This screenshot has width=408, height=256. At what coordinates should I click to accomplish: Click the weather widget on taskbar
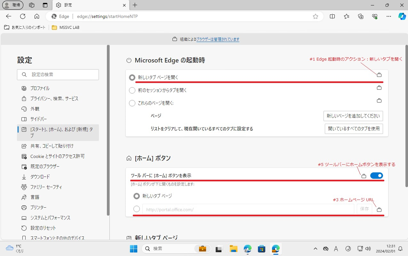point(15,249)
